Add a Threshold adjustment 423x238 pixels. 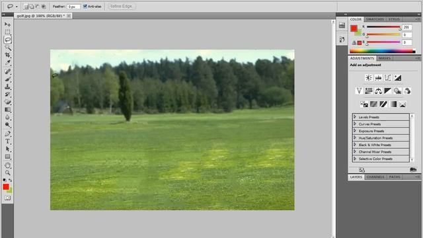383,104
